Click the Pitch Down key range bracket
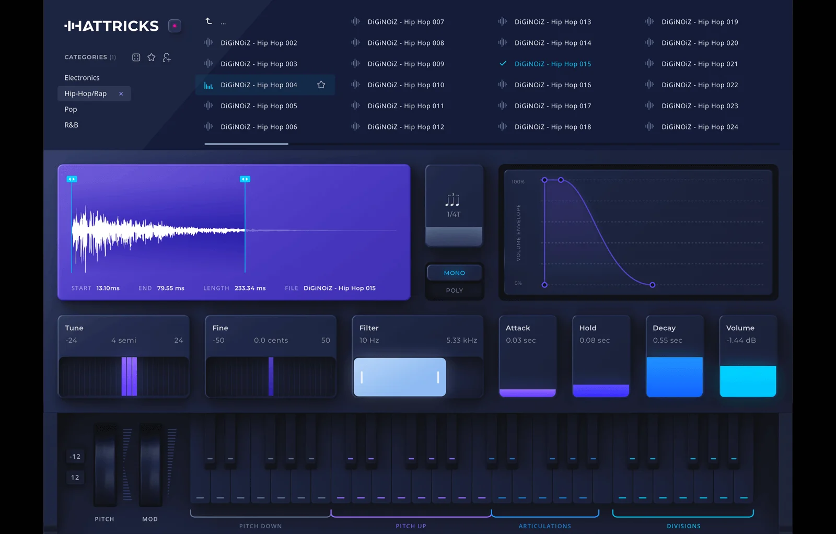This screenshot has height=534, width=836. pos(261,514)
